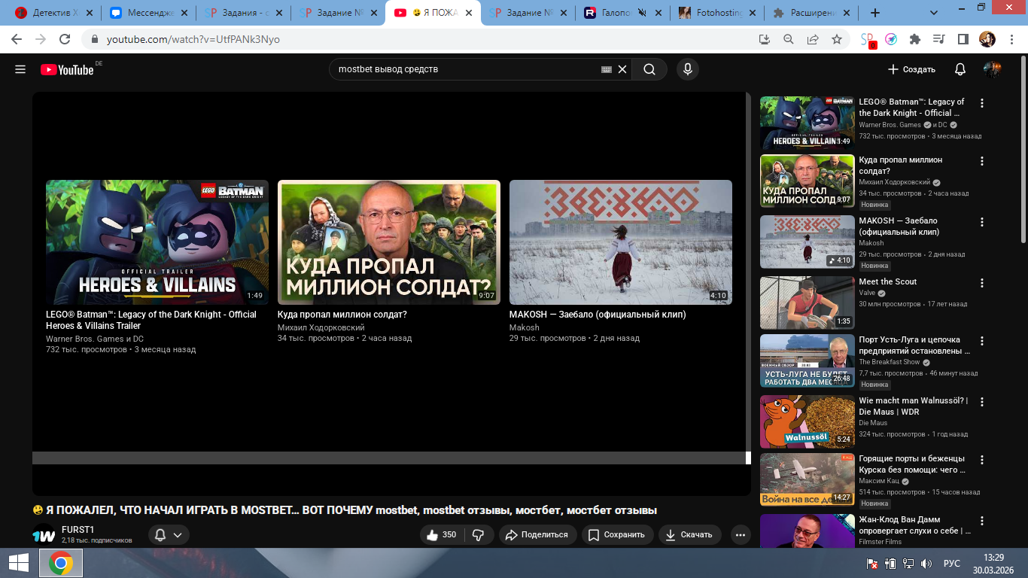Click the search magnifier button
Image resolution: width=1028 pixels, height=578 pixels.
click(x=649, y=69)
